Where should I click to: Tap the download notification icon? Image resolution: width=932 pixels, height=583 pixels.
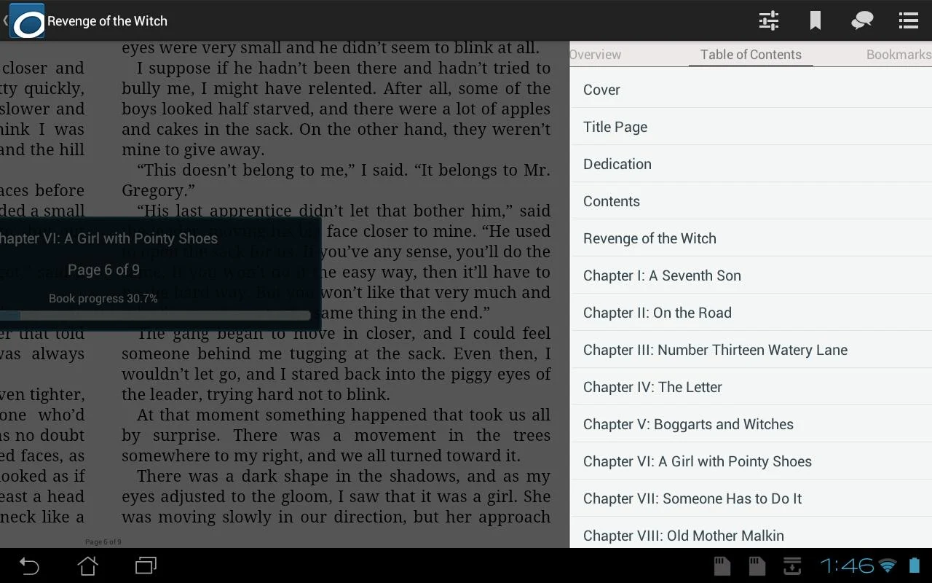[x=792, y=566]
